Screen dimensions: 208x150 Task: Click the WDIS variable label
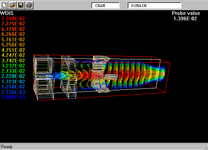tap(7, 13)
